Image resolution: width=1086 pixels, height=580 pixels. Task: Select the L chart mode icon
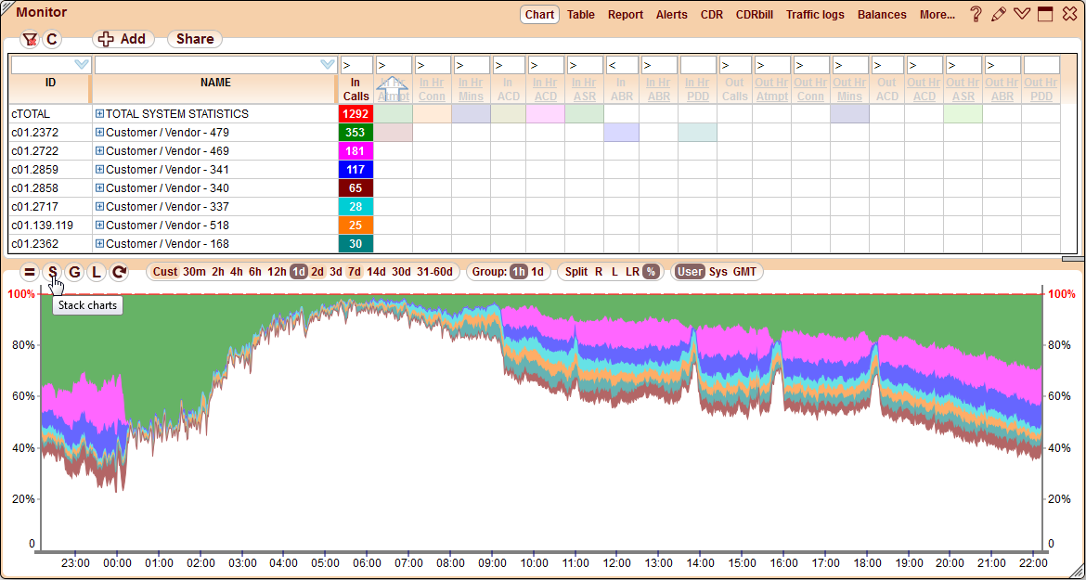pyautogui.click(x=97, y=272)
